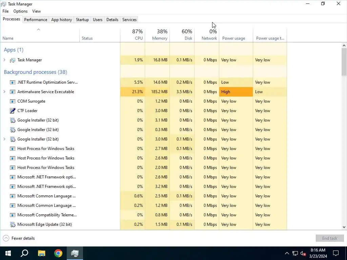Screen dimensions: 347x260
Task: Select the High power usage cell
Action: [236, 92]
